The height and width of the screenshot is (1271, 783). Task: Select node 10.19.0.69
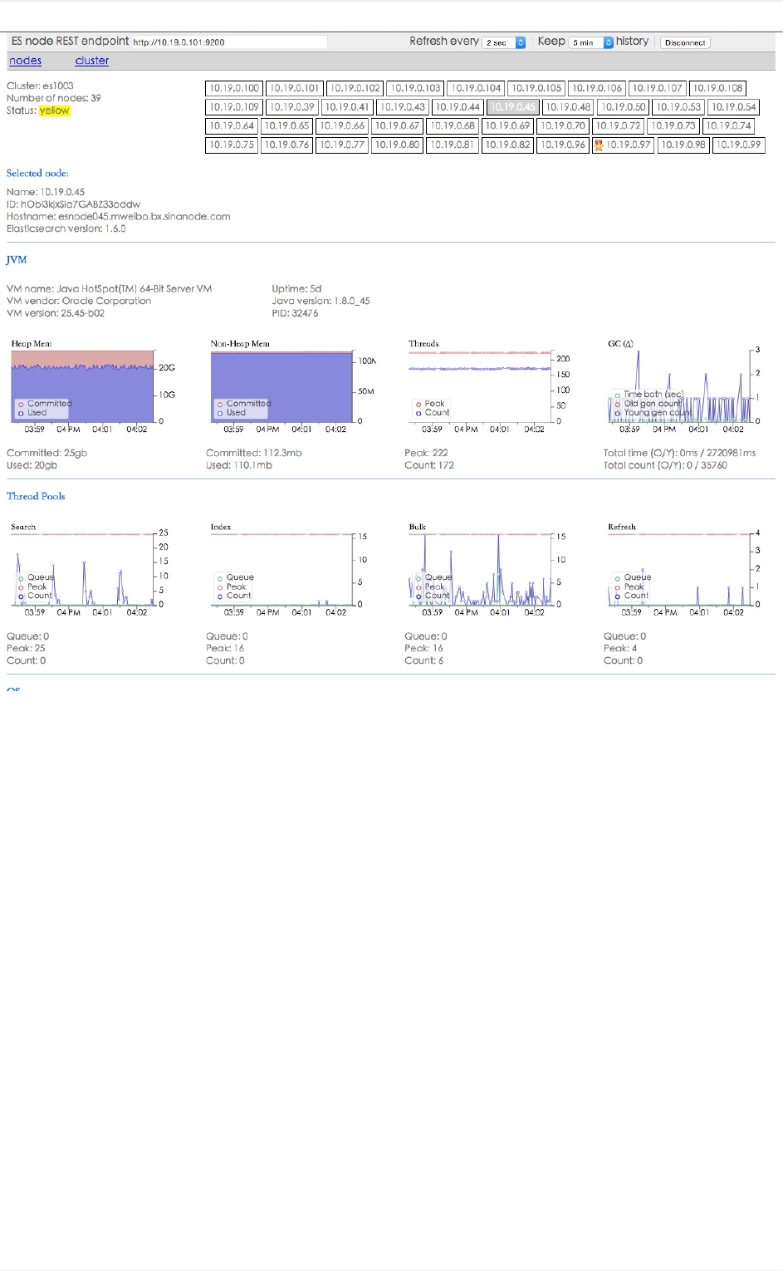tap(507, 126)
